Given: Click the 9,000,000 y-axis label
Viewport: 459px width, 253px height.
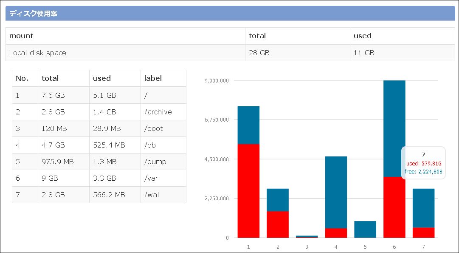Looking at the screenshot, I should [x=217, y=81].
